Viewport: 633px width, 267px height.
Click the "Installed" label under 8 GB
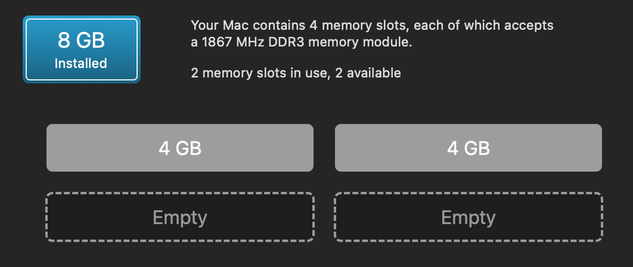[x=80, y=63]
